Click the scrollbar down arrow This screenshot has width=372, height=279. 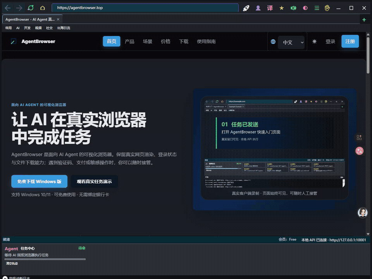pyautogui.click(x=368, y=234)
